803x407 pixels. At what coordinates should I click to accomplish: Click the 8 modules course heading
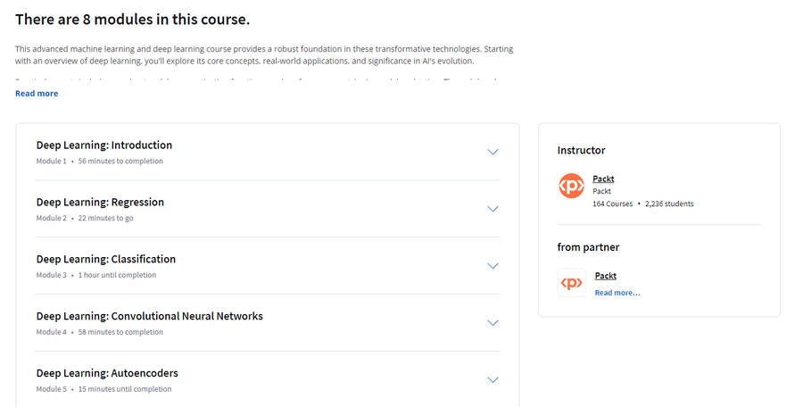point(132,20)
